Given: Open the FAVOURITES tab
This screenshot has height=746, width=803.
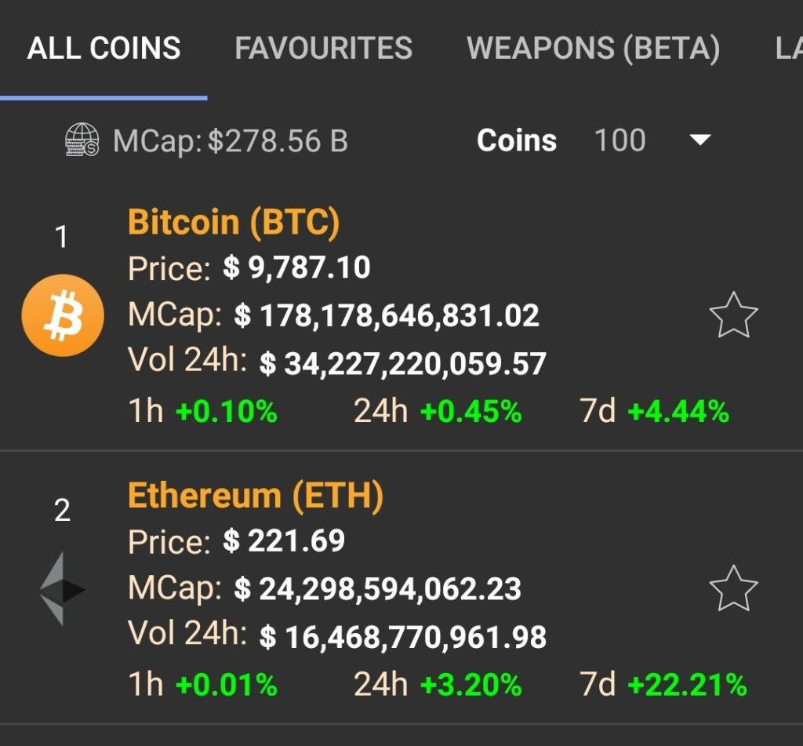Looking at the screenshot, I should click(x=323, y=49).
